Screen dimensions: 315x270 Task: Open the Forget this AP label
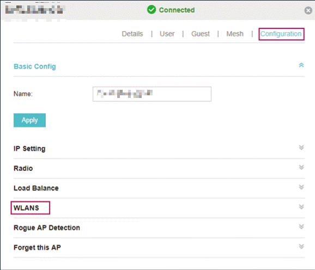coord(37,248)
